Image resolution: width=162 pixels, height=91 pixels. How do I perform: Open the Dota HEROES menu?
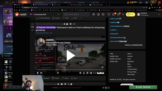(40, 3)
